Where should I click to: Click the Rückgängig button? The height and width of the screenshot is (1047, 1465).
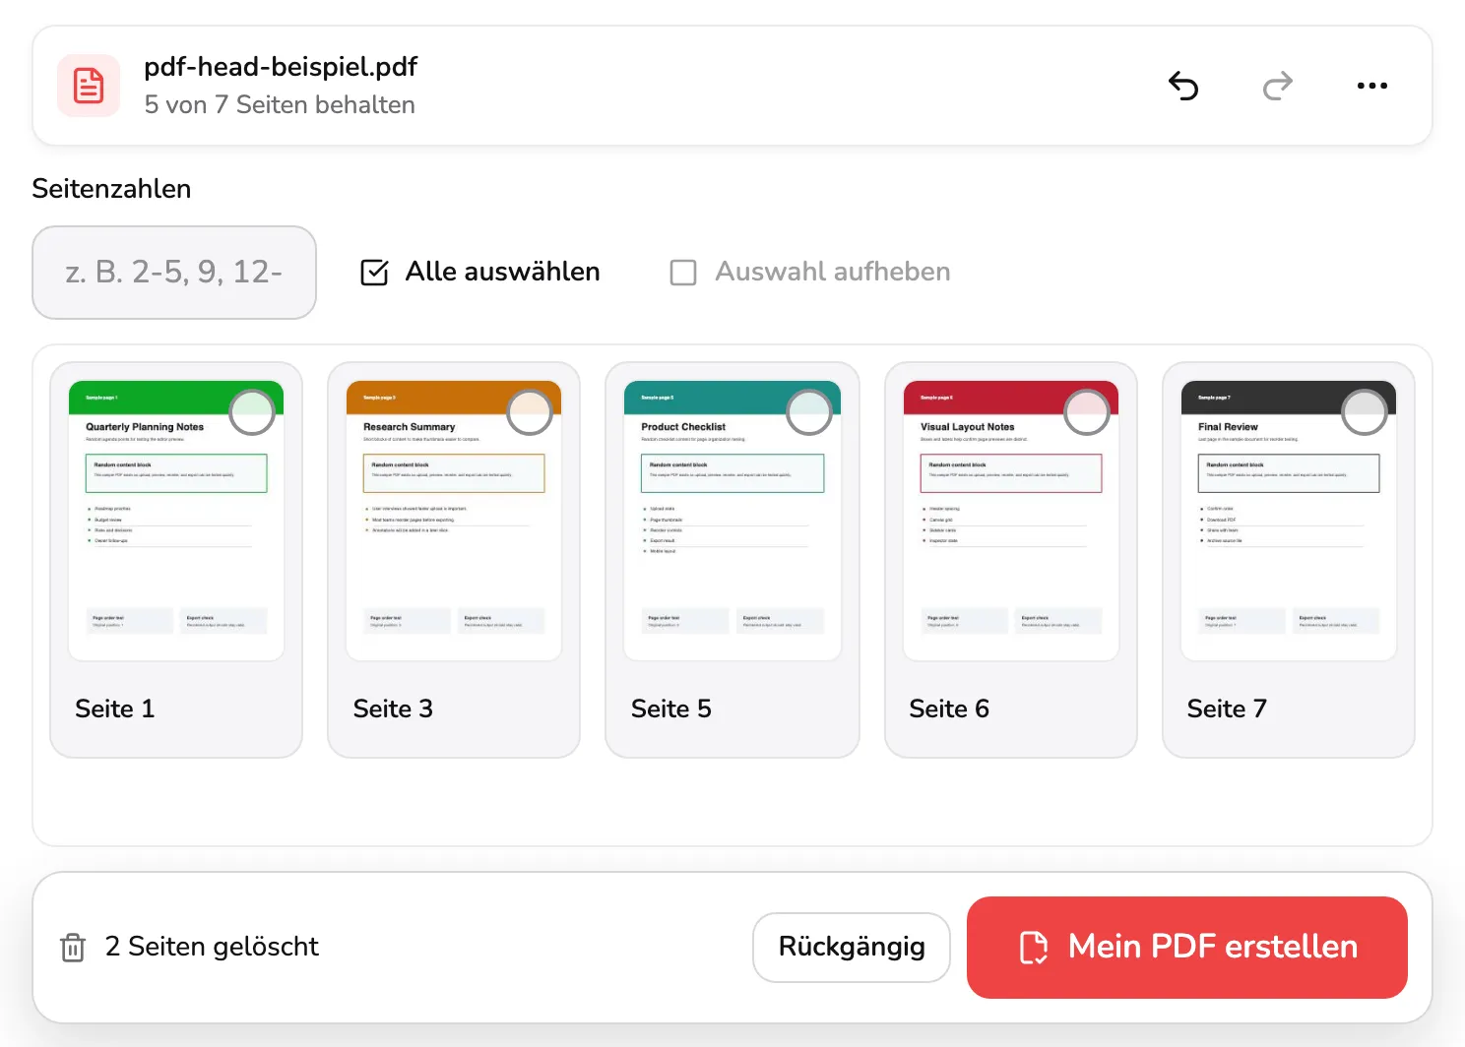click(x=852, y=948)
